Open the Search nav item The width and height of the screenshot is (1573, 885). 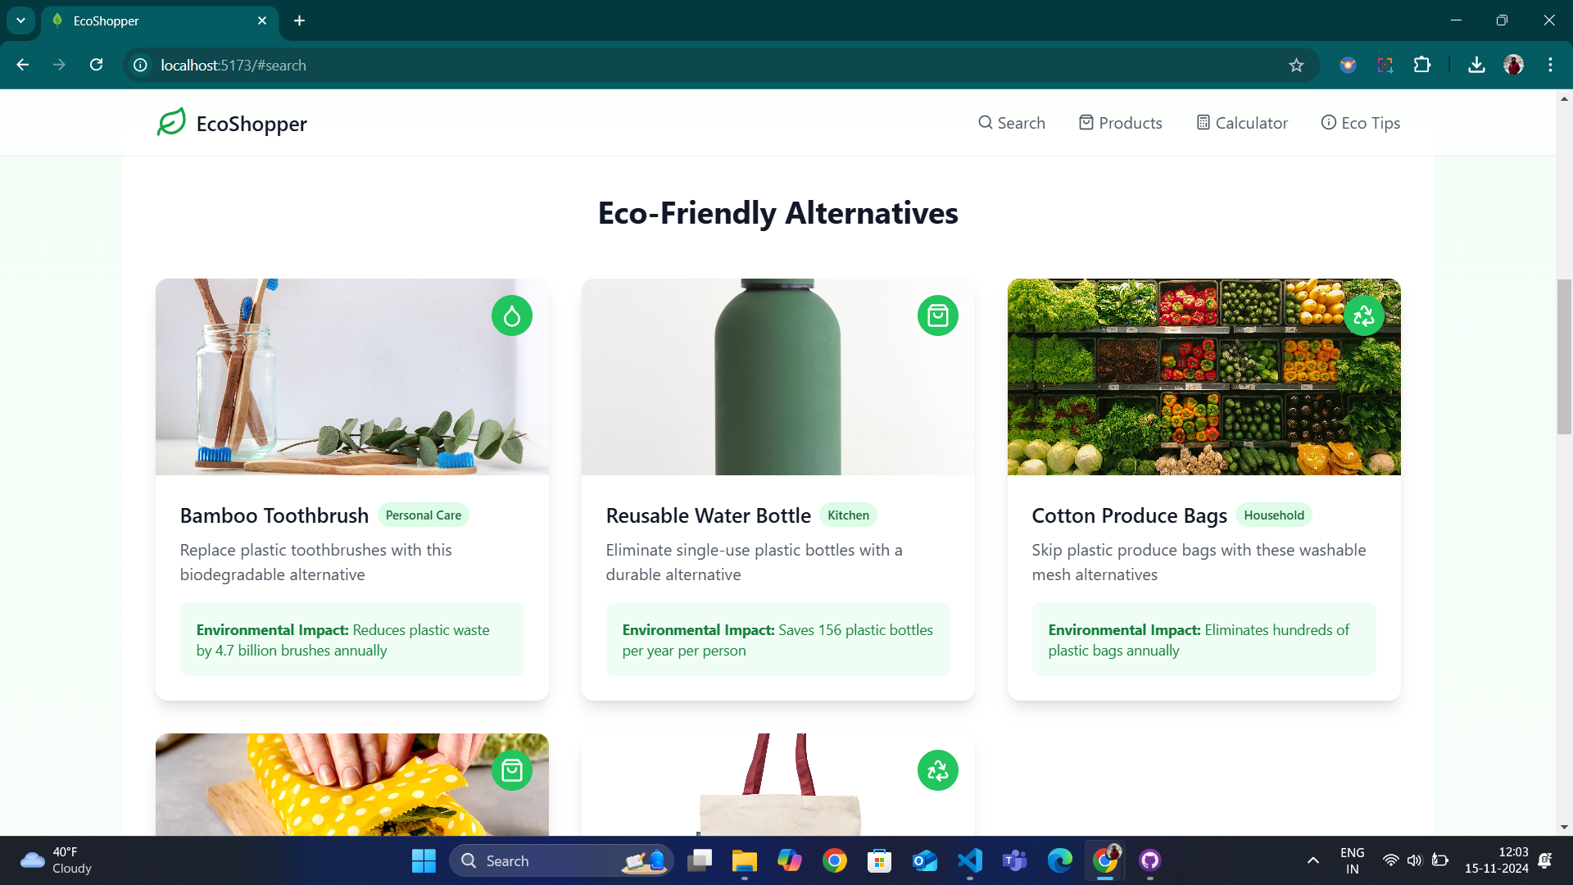[x=1012, y=123]
